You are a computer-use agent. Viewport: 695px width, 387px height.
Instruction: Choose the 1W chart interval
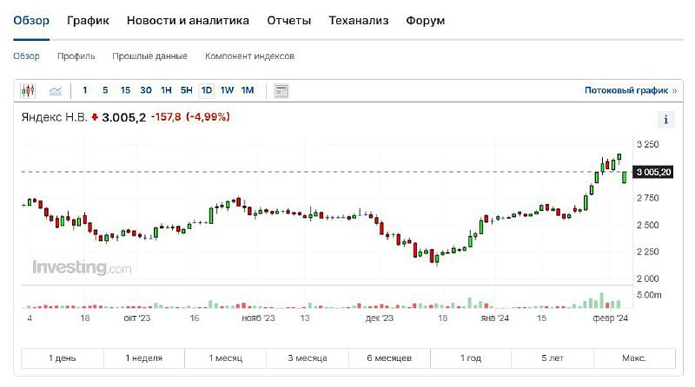(227, 90)
